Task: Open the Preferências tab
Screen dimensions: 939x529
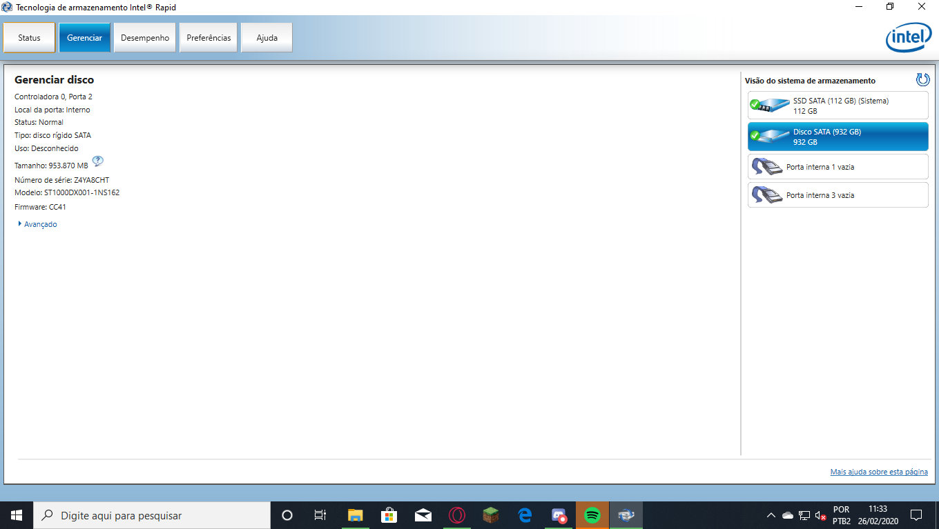Action: (x=209, y=38)
